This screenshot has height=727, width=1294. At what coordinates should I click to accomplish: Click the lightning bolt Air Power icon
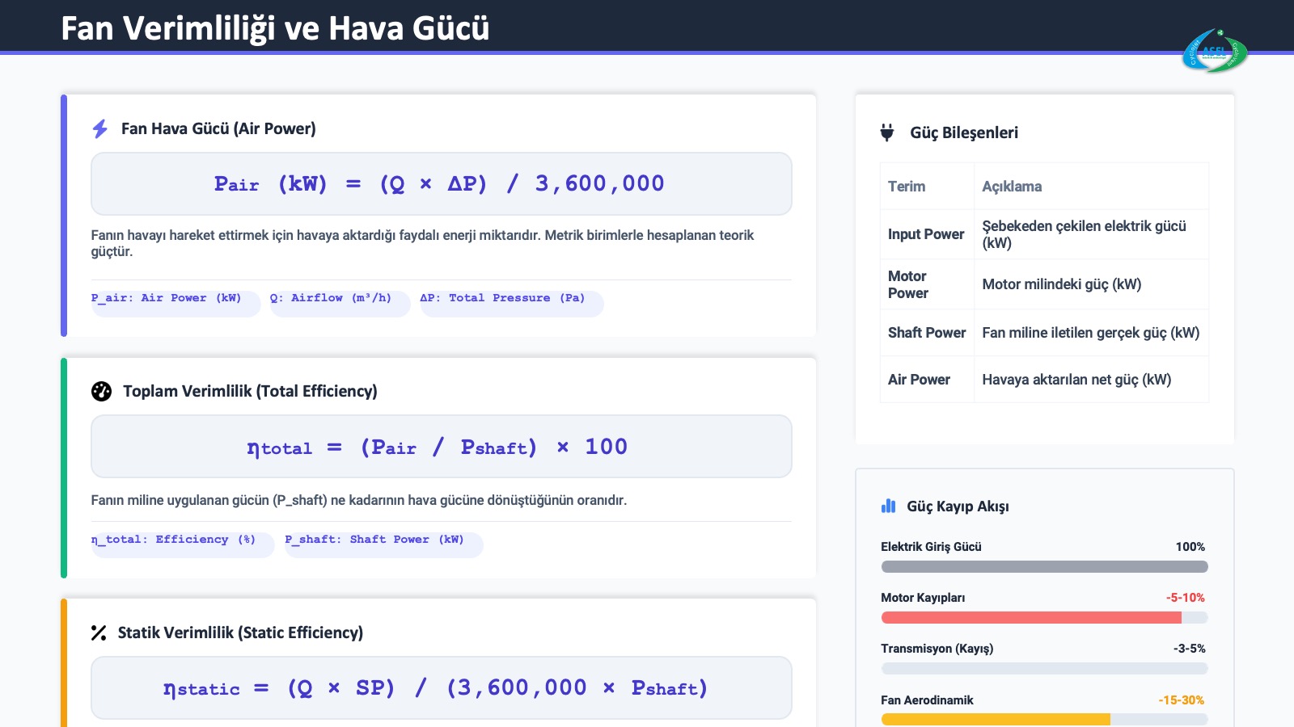tap(99, 128)
